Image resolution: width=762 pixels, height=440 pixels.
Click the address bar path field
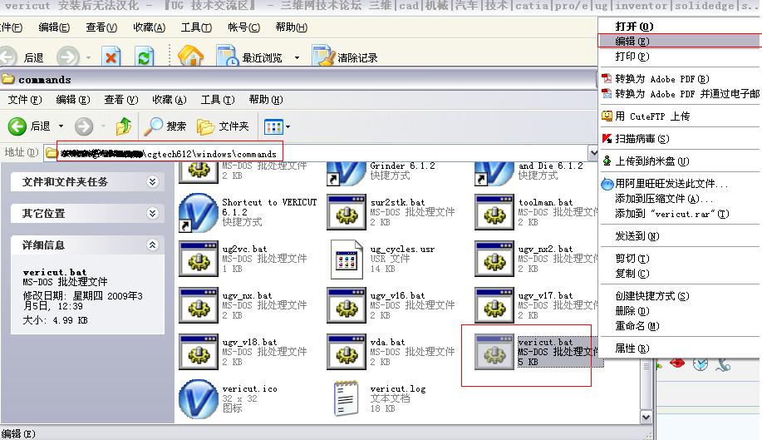(x=316, y=154)
